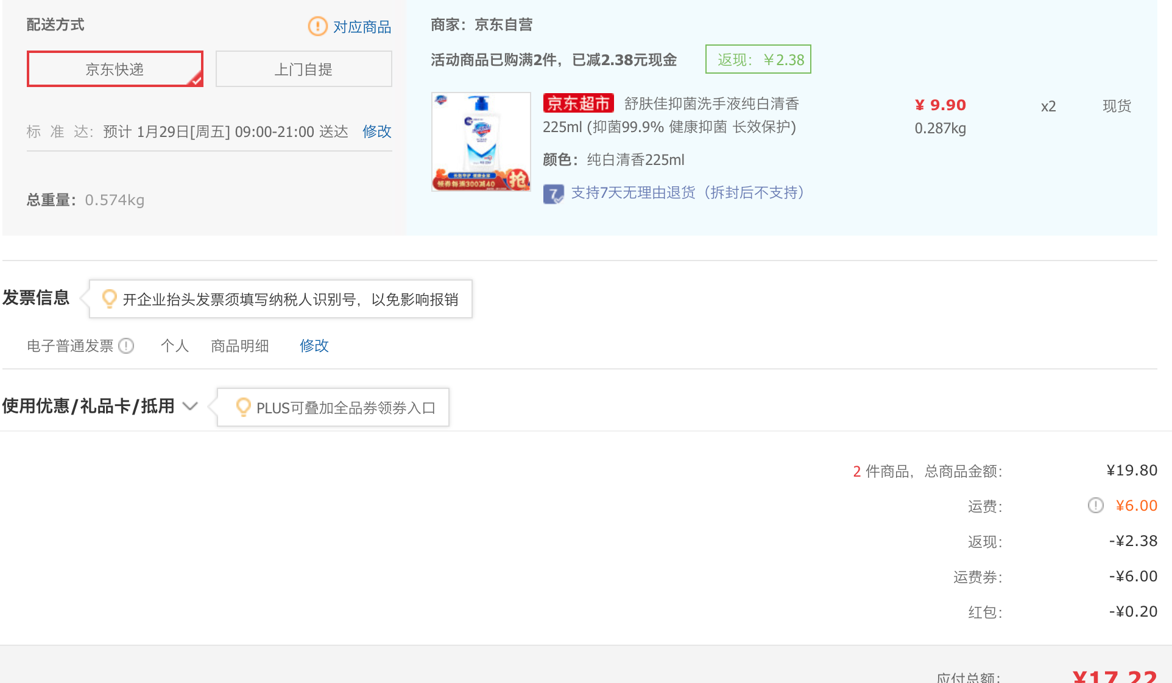
Task: Select 上门自提 pickup option
Action: click(x=303, y=69)
